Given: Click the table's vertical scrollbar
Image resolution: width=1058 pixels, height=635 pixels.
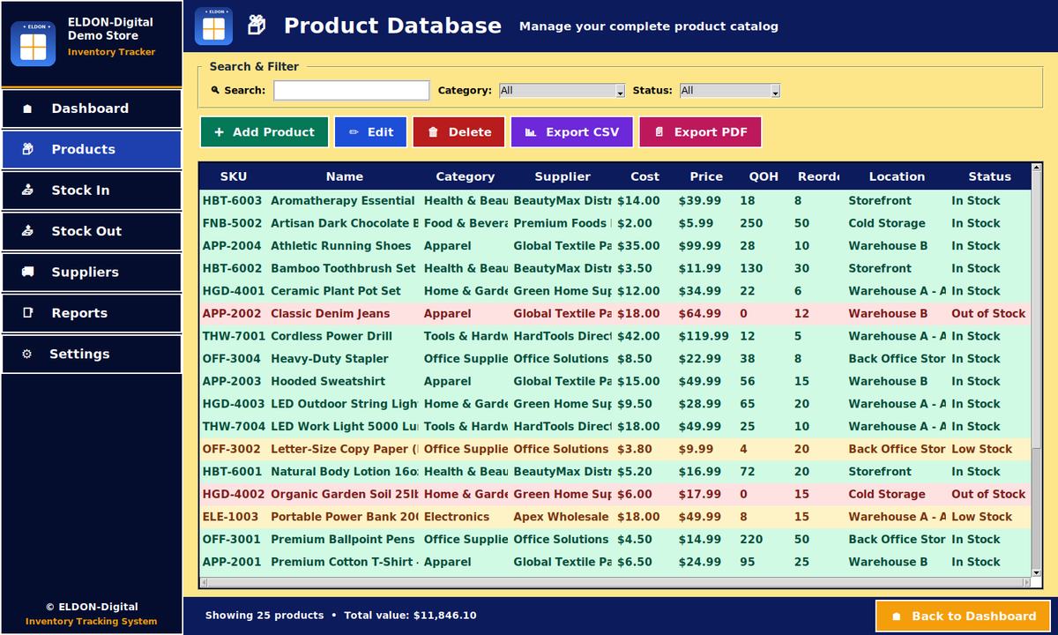Looking at the screenshot, I should 1036,370.
